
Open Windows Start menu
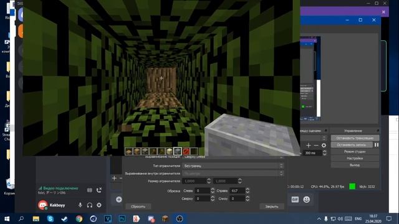[7, 218]
